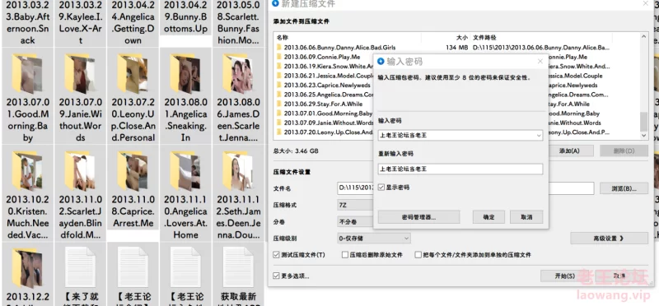Click folder icon of 2013.06.25.Angelica.Dreams row
Viewport: 659px width, 306px height.
(x=278, y=95)
